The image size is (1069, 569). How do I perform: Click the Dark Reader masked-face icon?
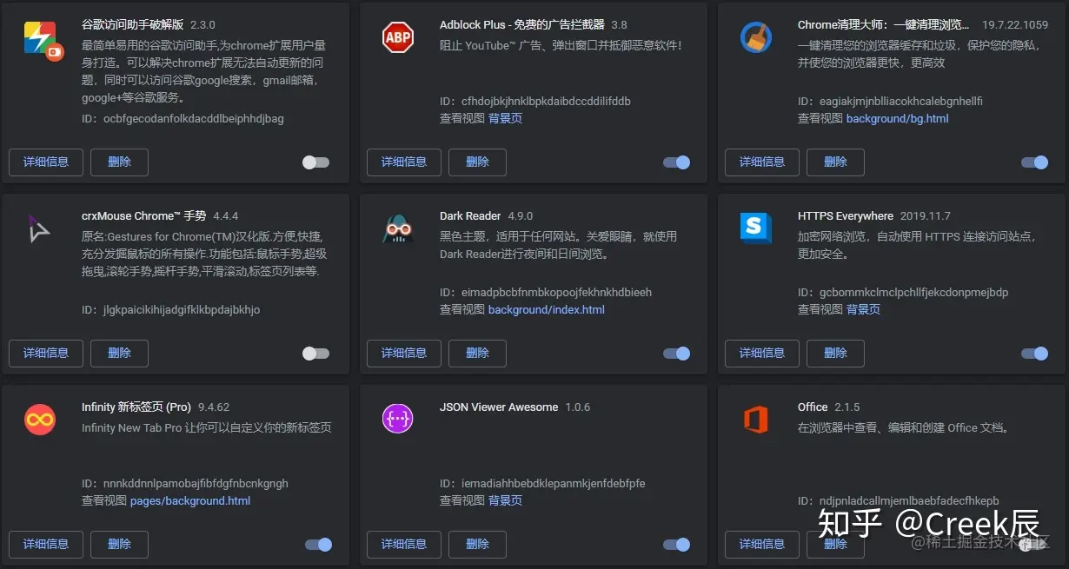398,228
